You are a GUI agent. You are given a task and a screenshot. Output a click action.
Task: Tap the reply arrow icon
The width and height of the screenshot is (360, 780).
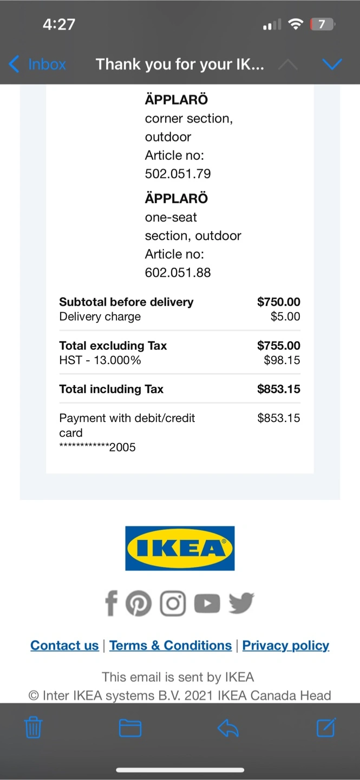point(228,728)
